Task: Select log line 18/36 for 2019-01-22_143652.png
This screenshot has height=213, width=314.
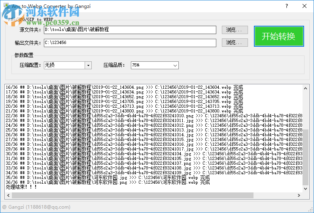Action: coord(124,97)
